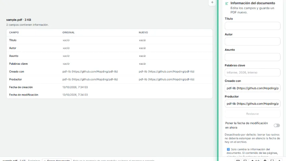The image size is (286, 161).
Task: Select the Creado con row label in table
Action: [17, 72]
